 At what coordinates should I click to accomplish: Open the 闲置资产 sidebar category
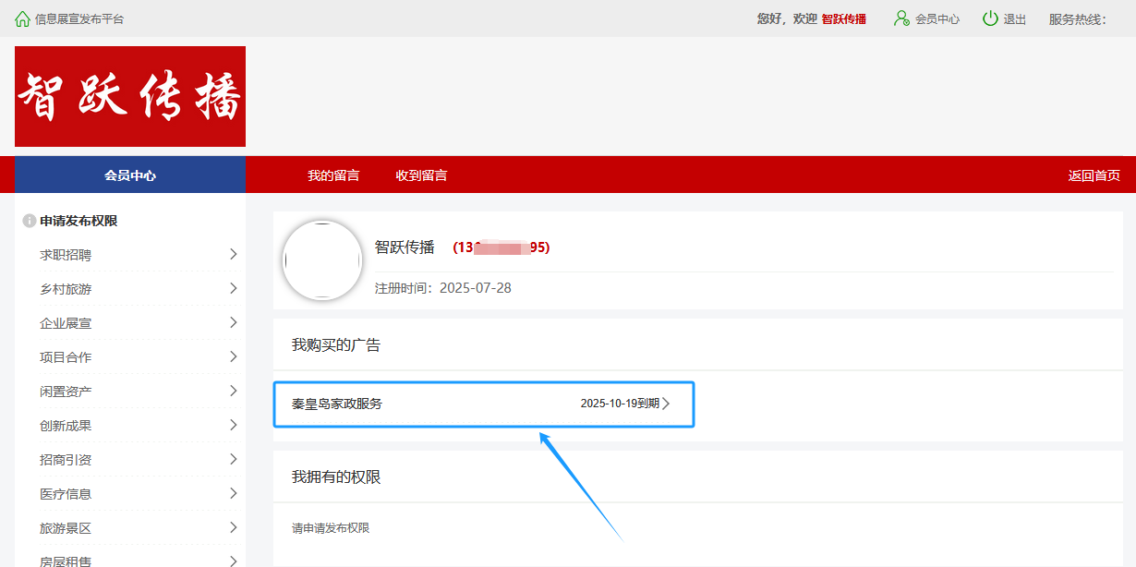pos(66,392)
